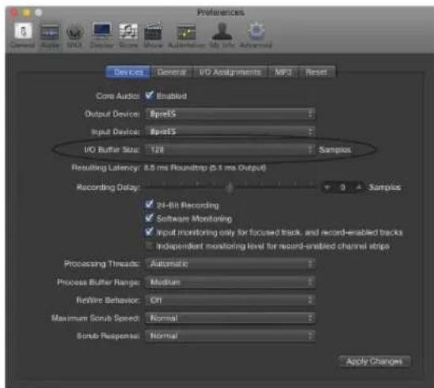Toggle the Core Audio Enabled checkbox
The height and width of the screenshot is (388, 434).
click(149, 96)
